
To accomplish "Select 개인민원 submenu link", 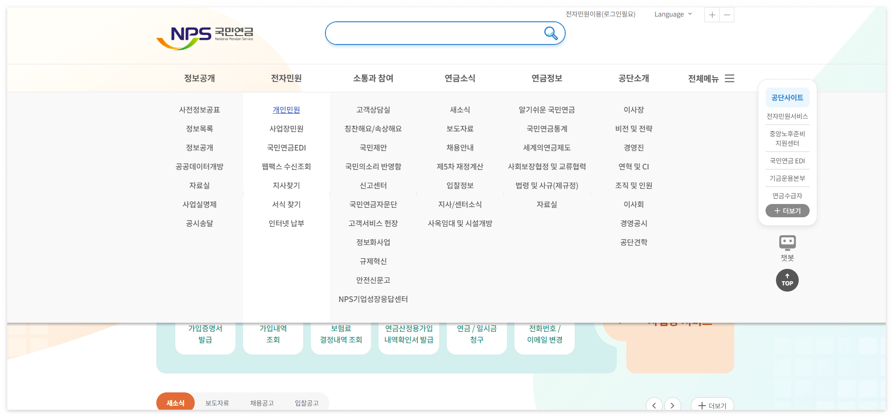I will click(x=286, y=110).
